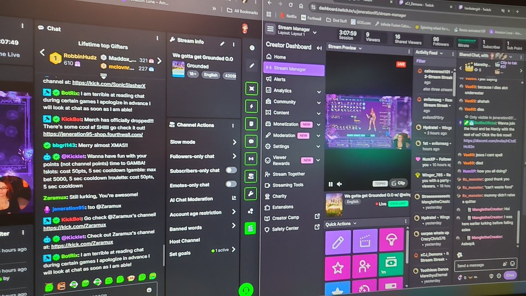This screenshot has width=526, height=296.
Task: Open the emote picker in the Twitch message box
Action: click(x=512, y=264)
